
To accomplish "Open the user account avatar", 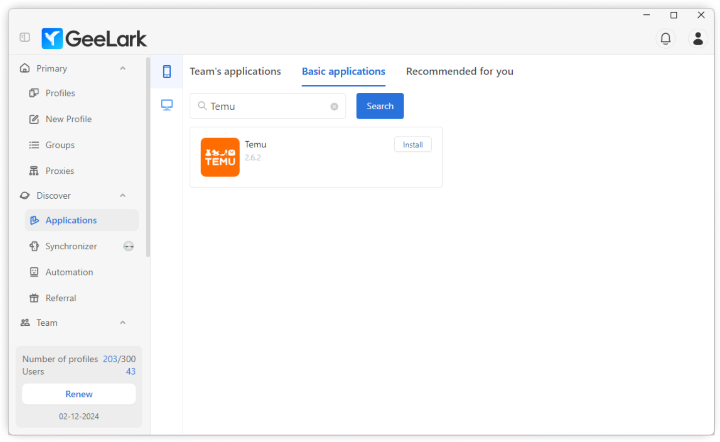I will pos(697,38).
